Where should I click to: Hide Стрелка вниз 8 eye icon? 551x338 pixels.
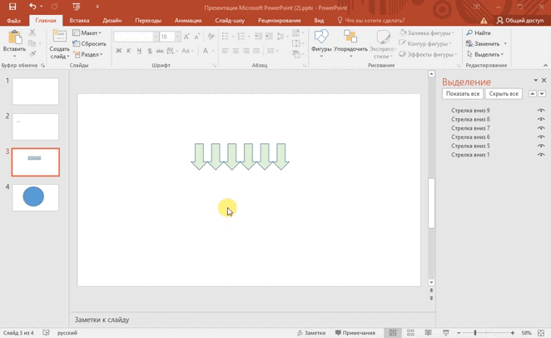point(541,119)
